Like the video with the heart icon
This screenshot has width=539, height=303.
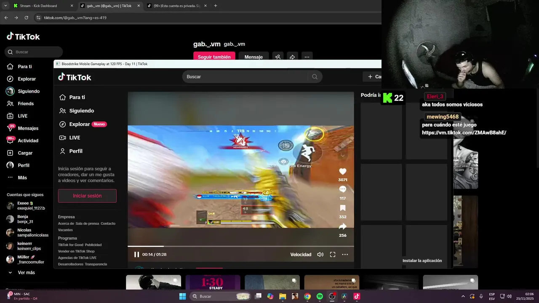343,172
